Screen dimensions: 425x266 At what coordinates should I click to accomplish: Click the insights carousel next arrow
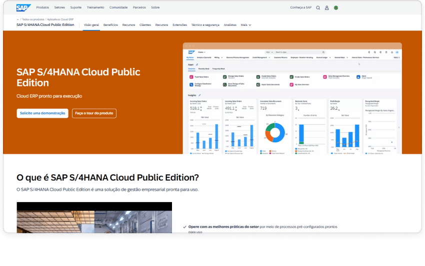[399, 127]
